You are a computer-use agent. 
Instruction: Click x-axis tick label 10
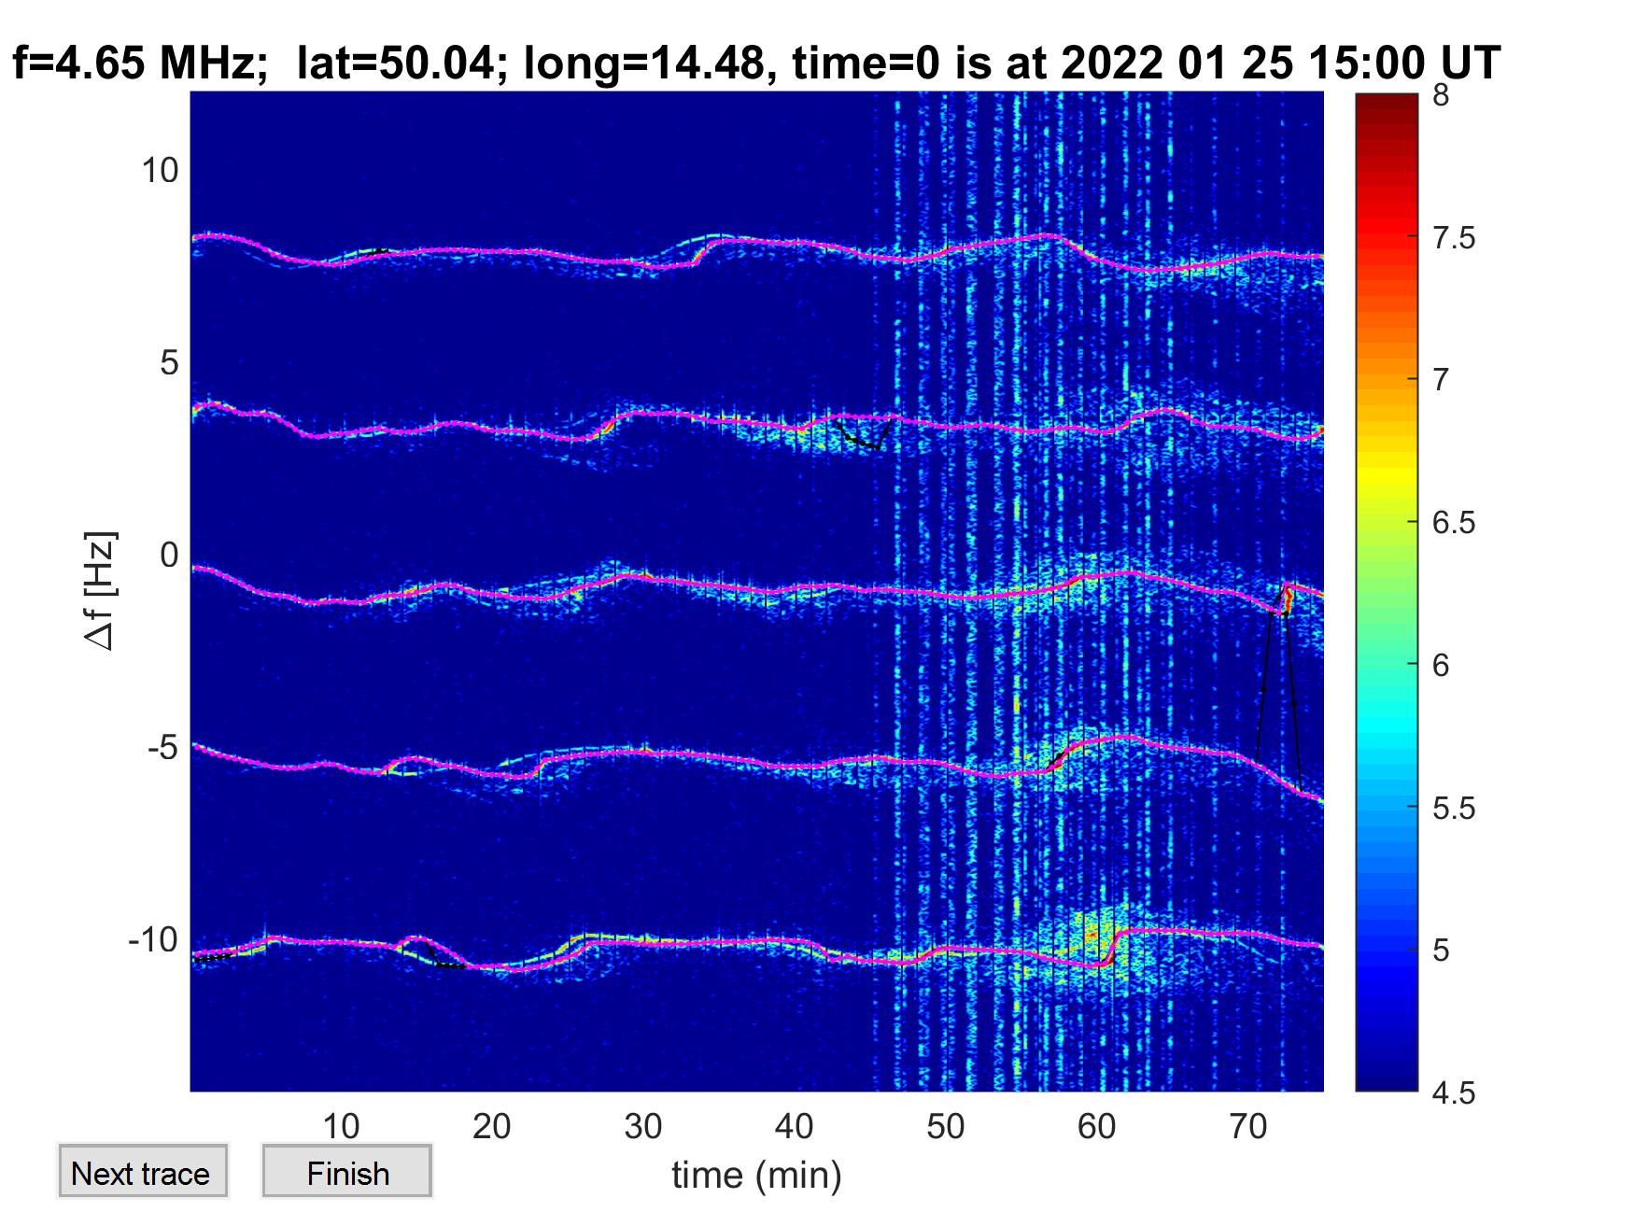click(x=341, y=1126)
